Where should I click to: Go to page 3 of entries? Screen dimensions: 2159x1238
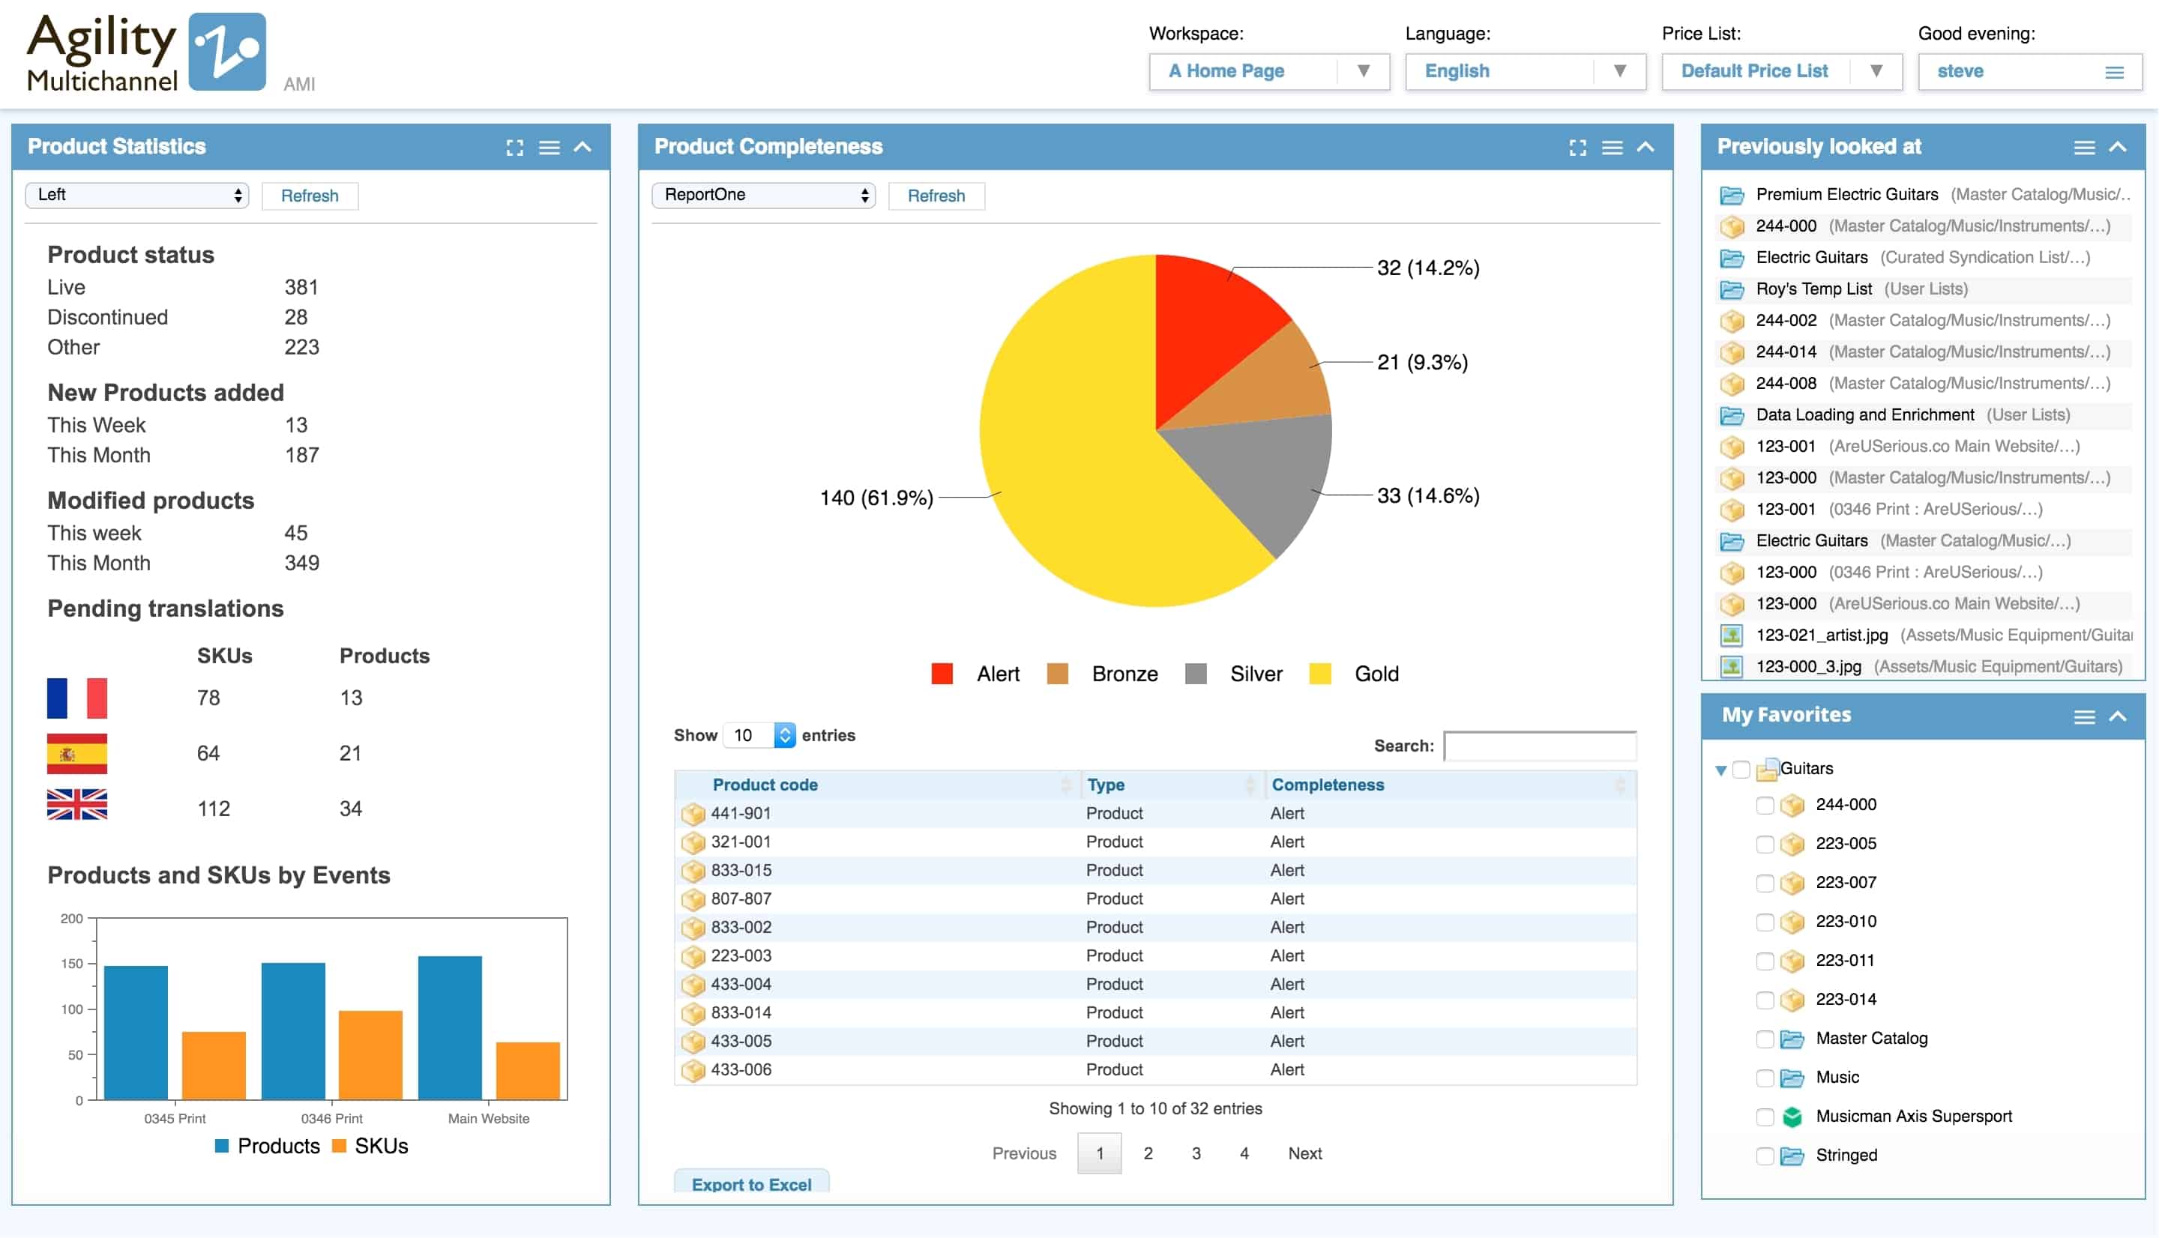pos(1196,1154)
